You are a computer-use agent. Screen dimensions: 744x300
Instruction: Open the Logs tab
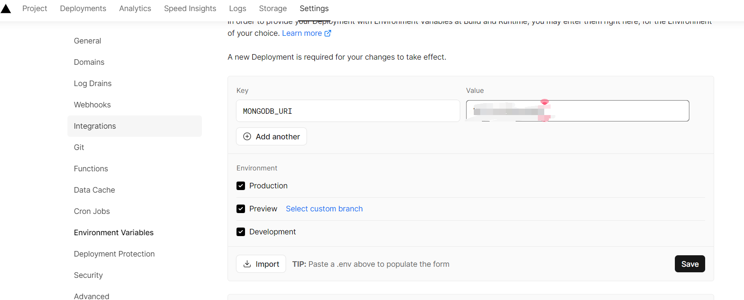tap(237, 9)
